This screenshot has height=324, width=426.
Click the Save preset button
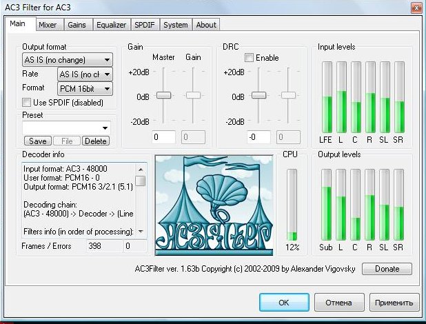point(38,141)
